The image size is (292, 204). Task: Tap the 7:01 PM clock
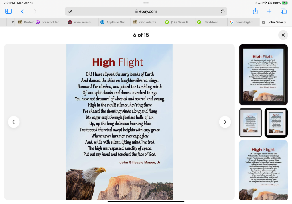[x=9, y=3]
